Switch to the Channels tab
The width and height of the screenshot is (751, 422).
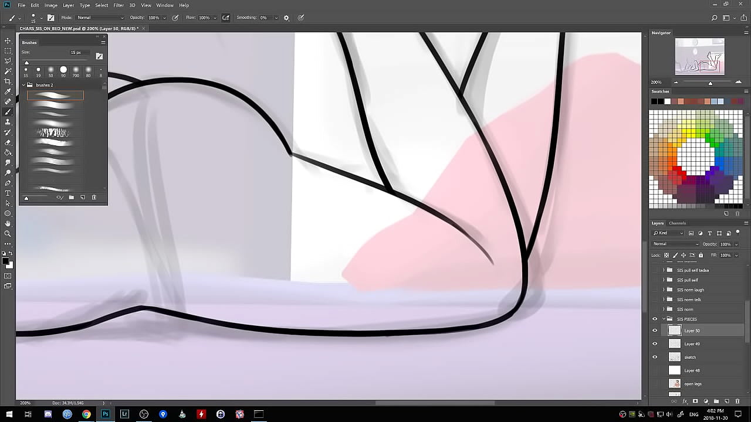(677, 223)
